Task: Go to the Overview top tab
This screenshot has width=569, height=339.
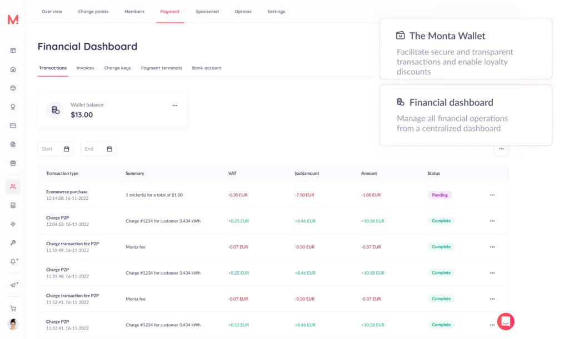Action: click(52, 12)
